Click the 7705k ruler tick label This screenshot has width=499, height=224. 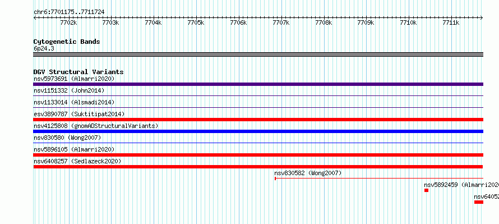196,23
